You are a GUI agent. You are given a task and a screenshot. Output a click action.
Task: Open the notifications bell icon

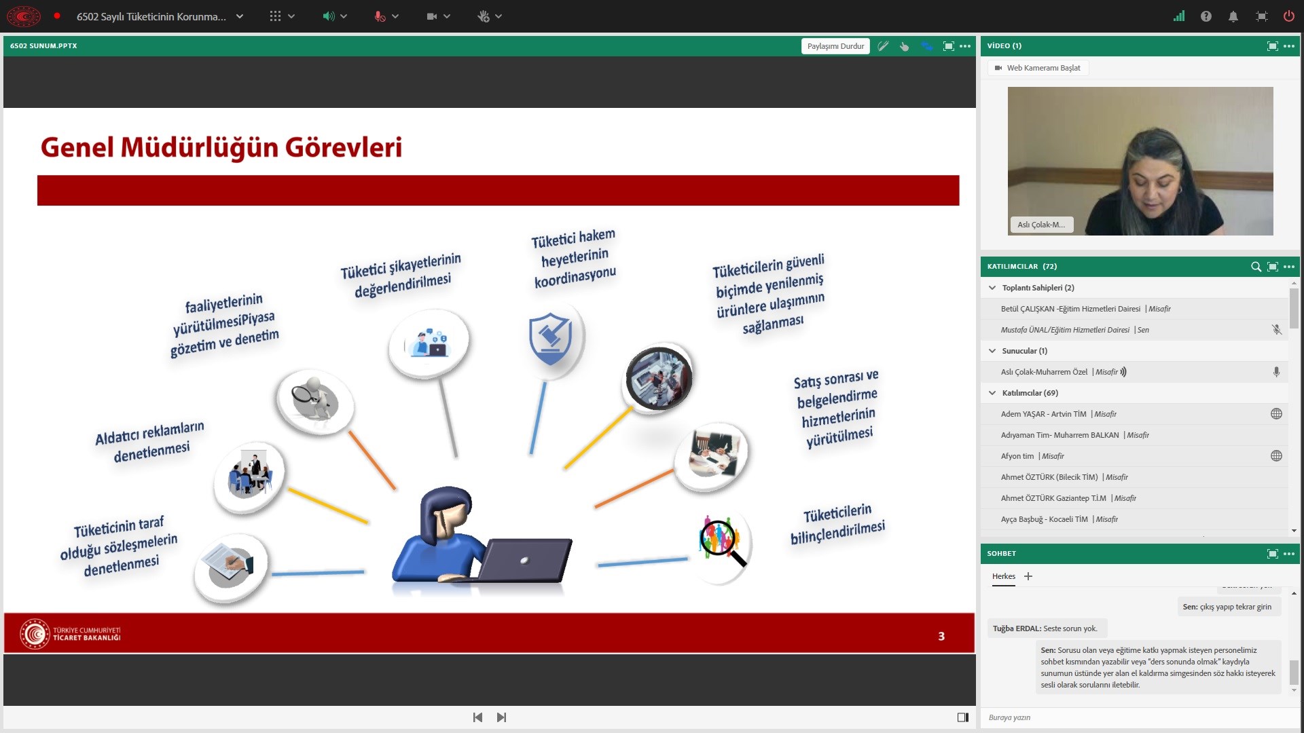click(x=1233, y=16)
